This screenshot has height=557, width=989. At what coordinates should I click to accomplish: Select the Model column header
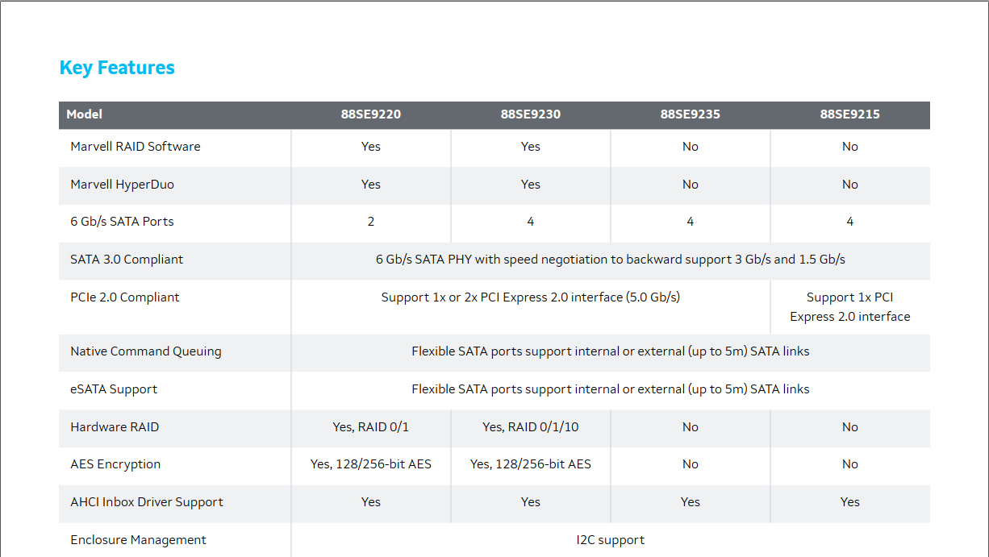(85, 114)
